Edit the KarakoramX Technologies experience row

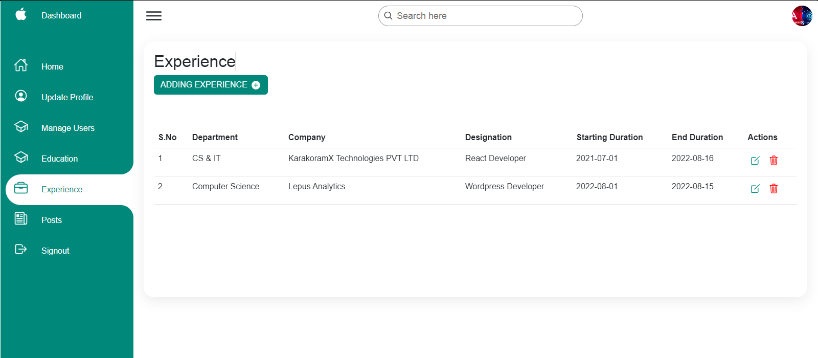pyautogui.click(x=755, y=161)
